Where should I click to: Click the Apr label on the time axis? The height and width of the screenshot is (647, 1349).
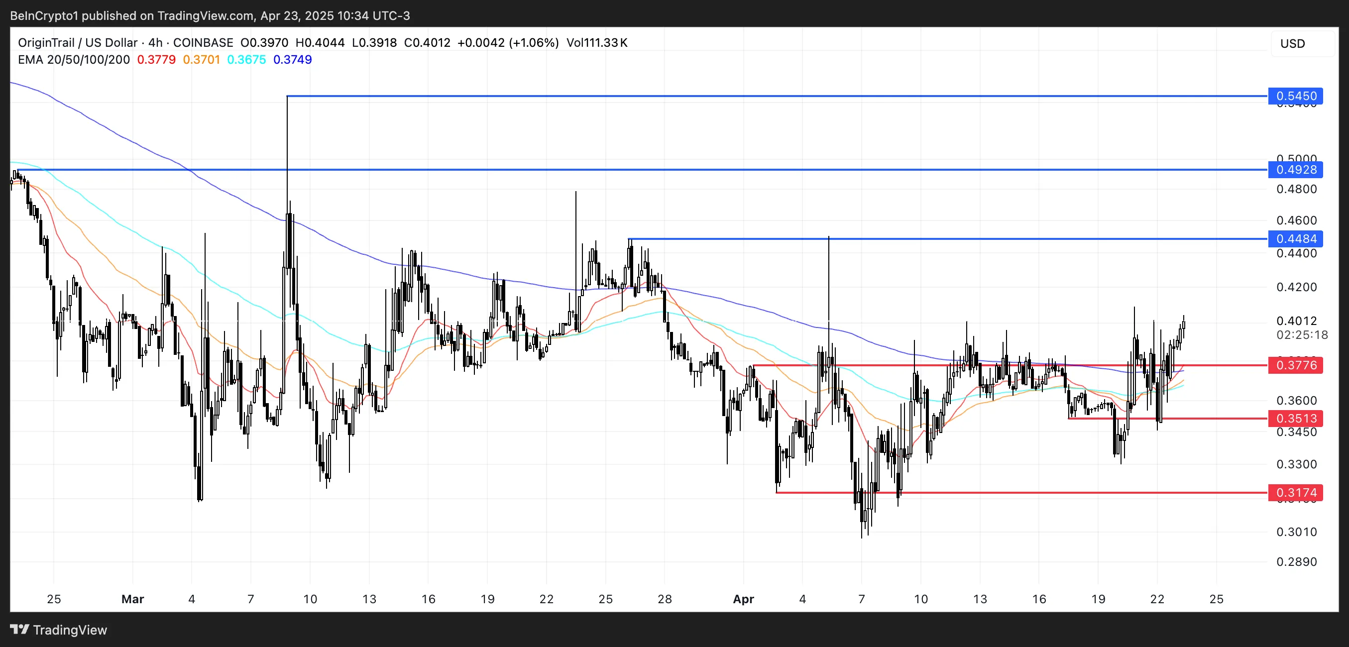pos(744,599)
